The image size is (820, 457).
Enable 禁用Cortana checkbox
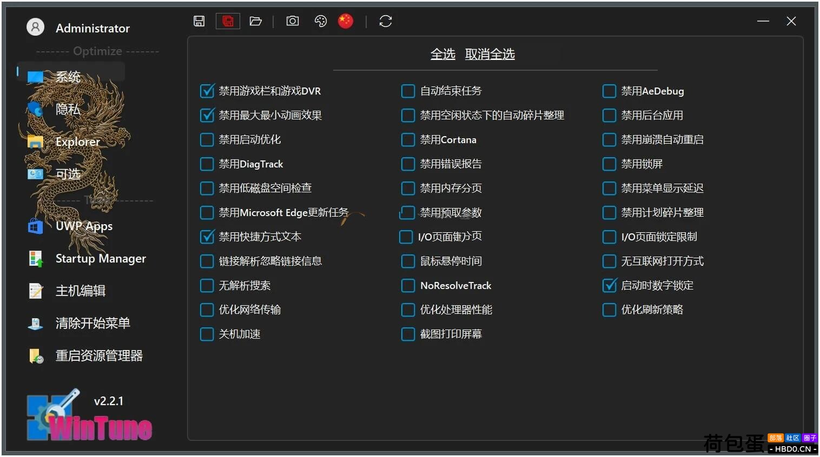pyautogui.click(x=408, y=139)
